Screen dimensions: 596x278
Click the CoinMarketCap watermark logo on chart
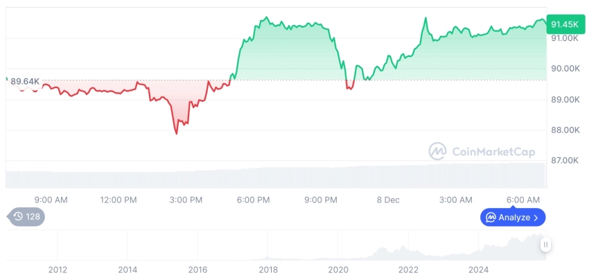pos(437,151)
